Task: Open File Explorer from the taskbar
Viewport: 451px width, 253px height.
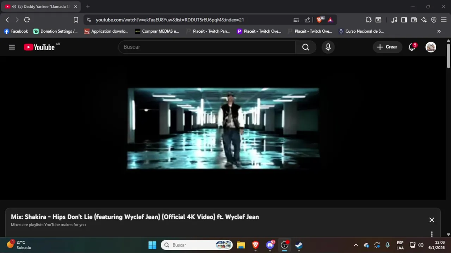Action: pyautogui.click(x=241, y=245)
